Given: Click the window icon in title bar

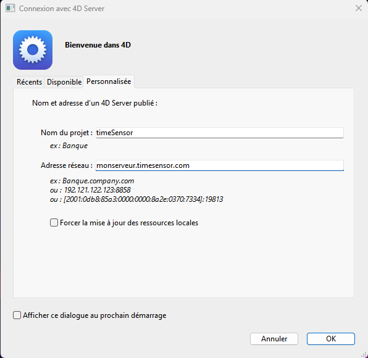Looking at the screenshot, I should [x=10, y=8].
